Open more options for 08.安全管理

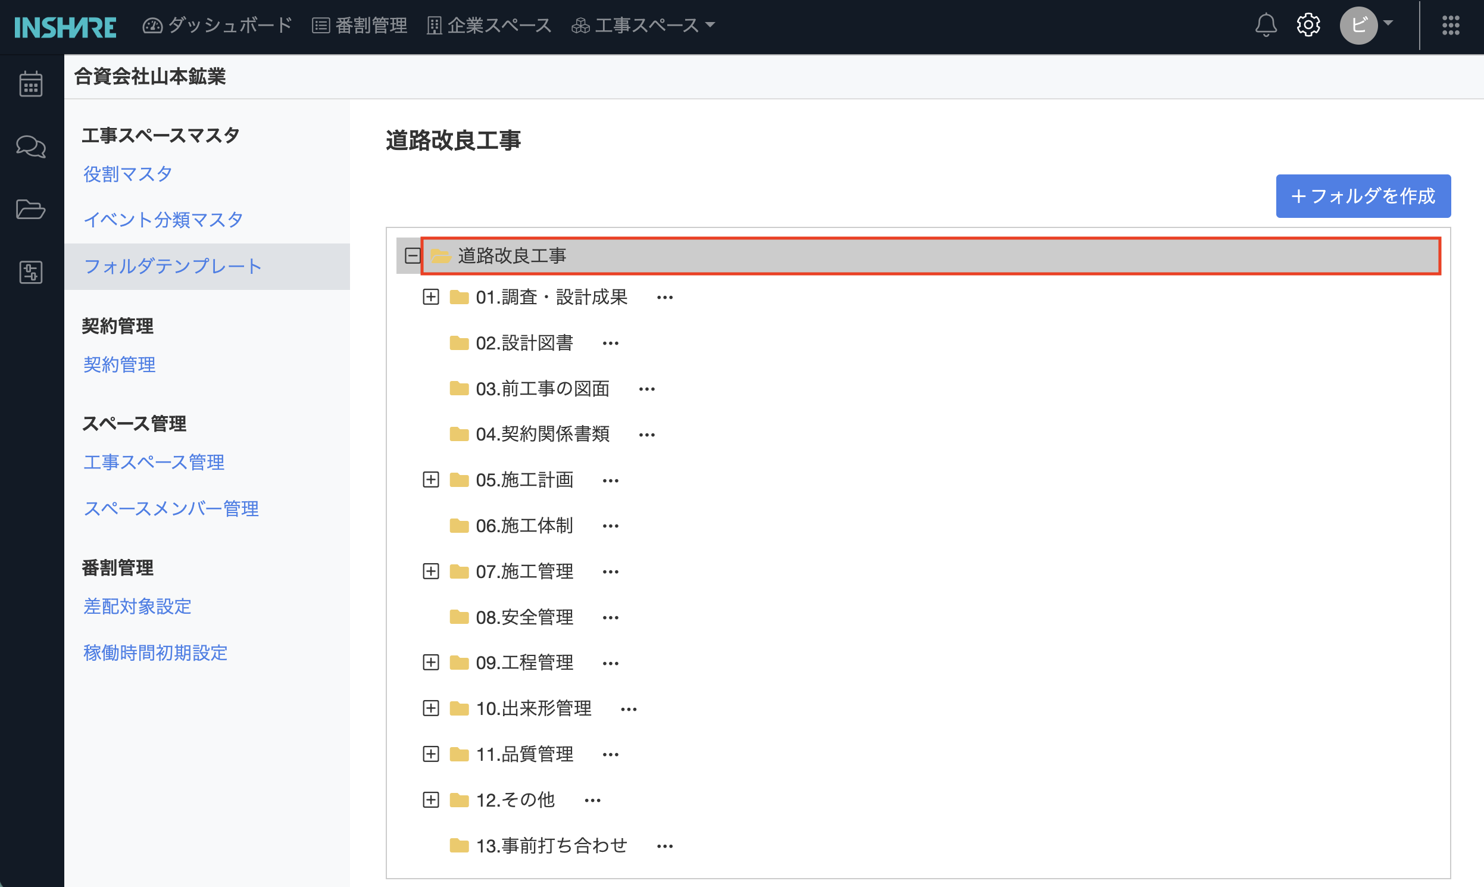click(x=610, y=618)
